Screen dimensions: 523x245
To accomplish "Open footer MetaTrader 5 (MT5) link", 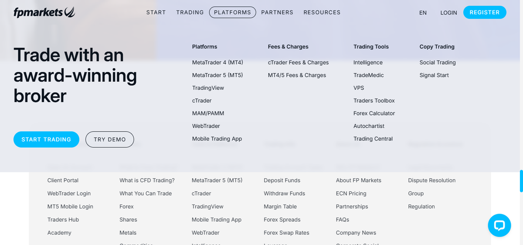I will pyautogui.click(x=217, y=180).
